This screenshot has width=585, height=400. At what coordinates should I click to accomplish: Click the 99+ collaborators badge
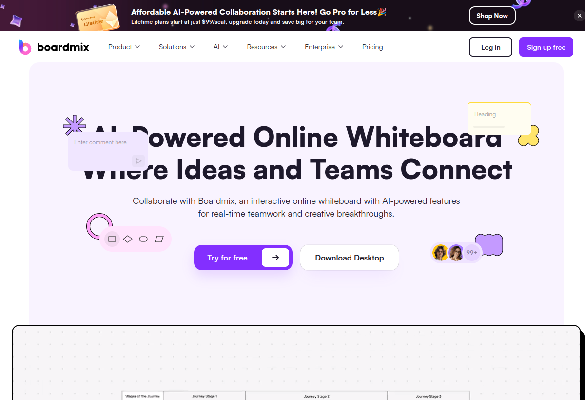471,253
